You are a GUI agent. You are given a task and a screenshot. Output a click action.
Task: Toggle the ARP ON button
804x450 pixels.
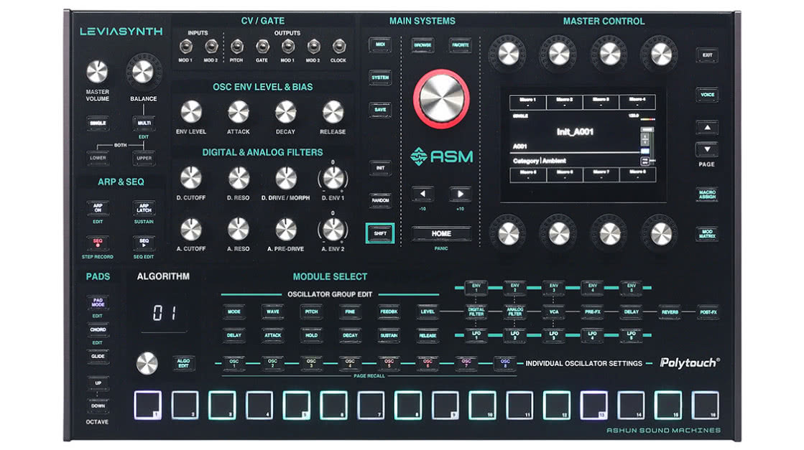tap(98, 208)
